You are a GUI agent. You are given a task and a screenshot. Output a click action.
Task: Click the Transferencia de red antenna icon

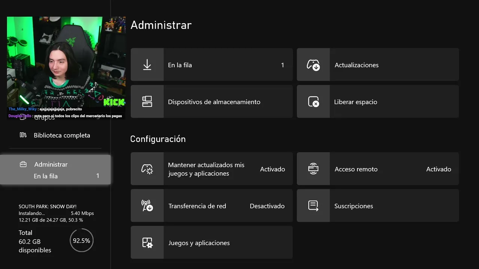coord(147,206)
